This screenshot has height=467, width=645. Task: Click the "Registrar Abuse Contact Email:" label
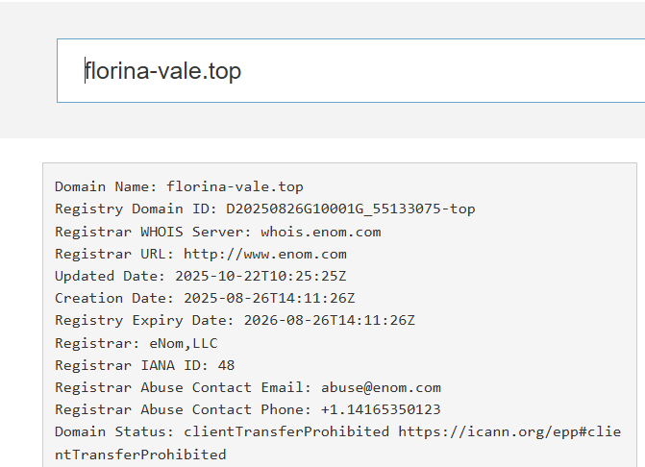click(x=183, y=387)
